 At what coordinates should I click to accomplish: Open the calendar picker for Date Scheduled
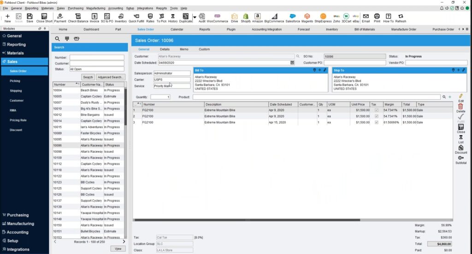(292, 63)
